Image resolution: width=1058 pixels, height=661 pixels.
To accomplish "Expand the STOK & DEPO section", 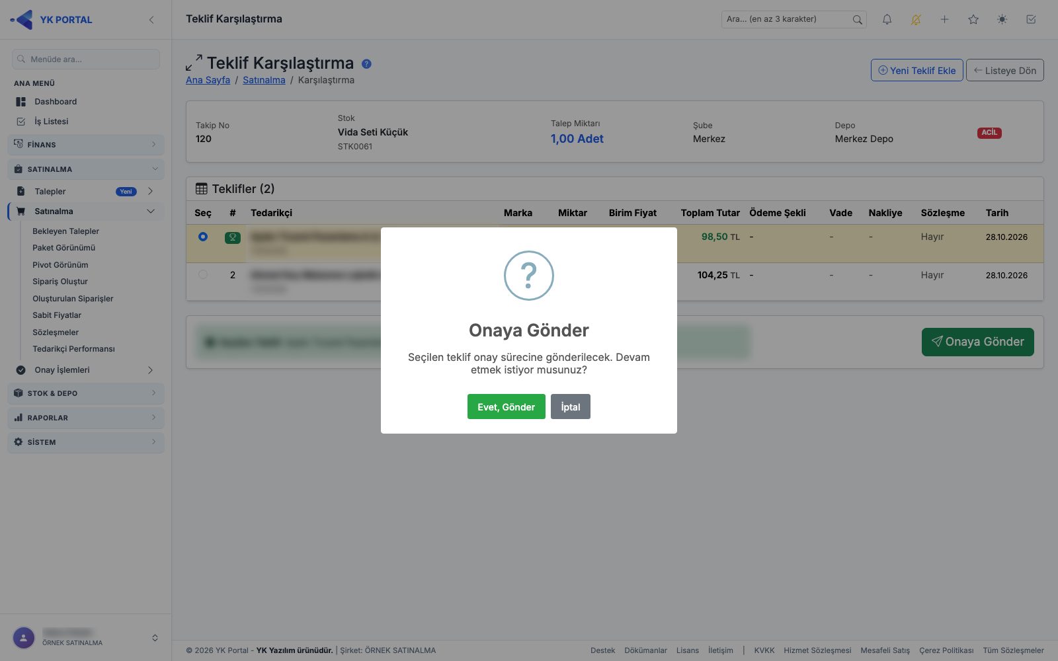I will pos(86,393).
